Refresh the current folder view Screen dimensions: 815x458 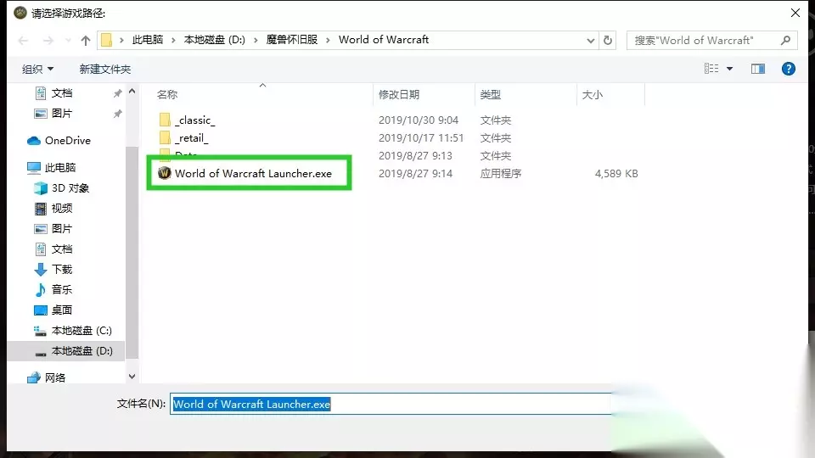[x=608, y=41]
